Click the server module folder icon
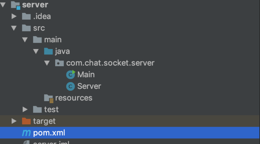 pyautogui.click(x=16, y=5)
